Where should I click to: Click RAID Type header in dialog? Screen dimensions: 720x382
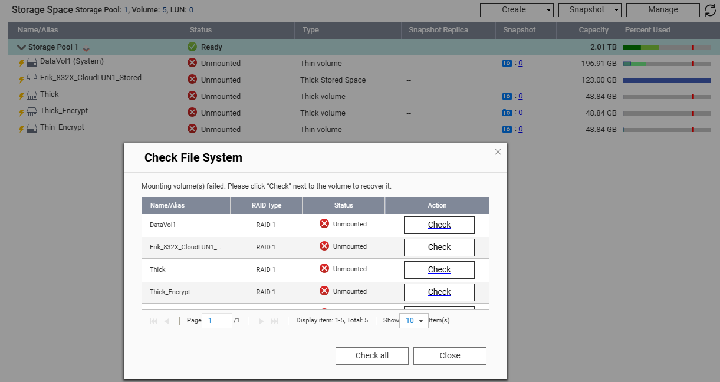[266, 206]
